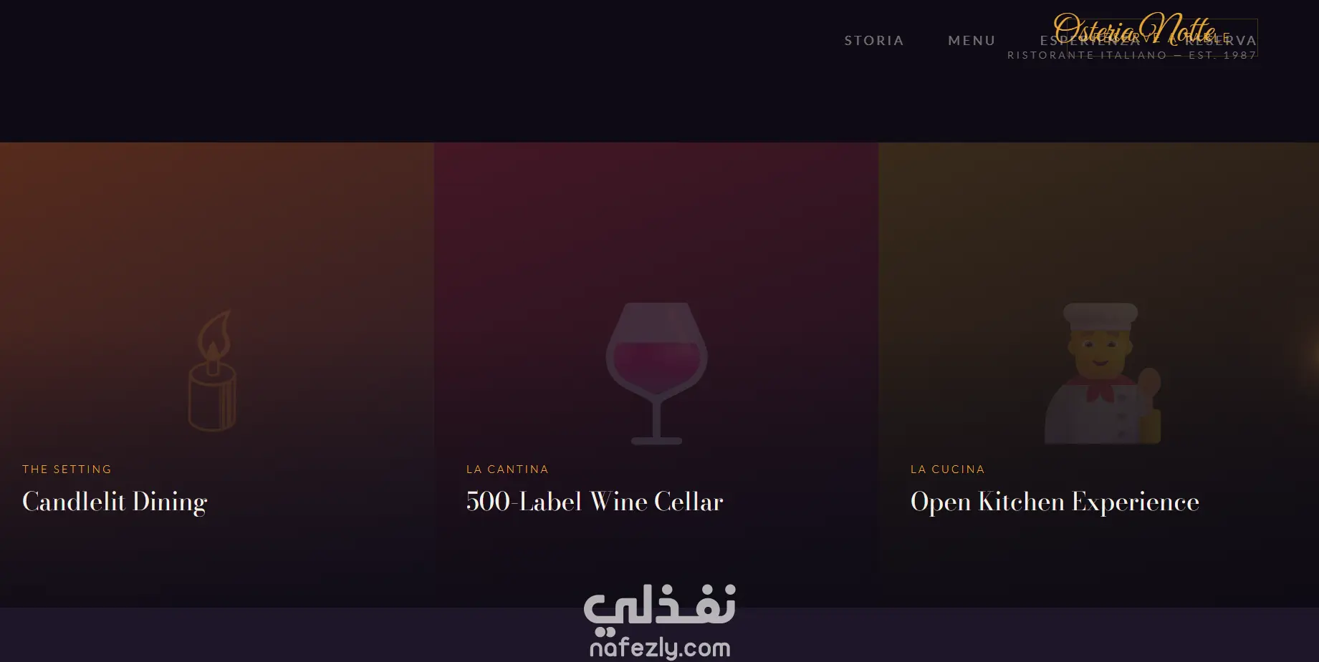The width and height of the screenshot is (1319, 662).
Task: Open the 500-Label Wine Cellar heading
Action: point(595,502)
